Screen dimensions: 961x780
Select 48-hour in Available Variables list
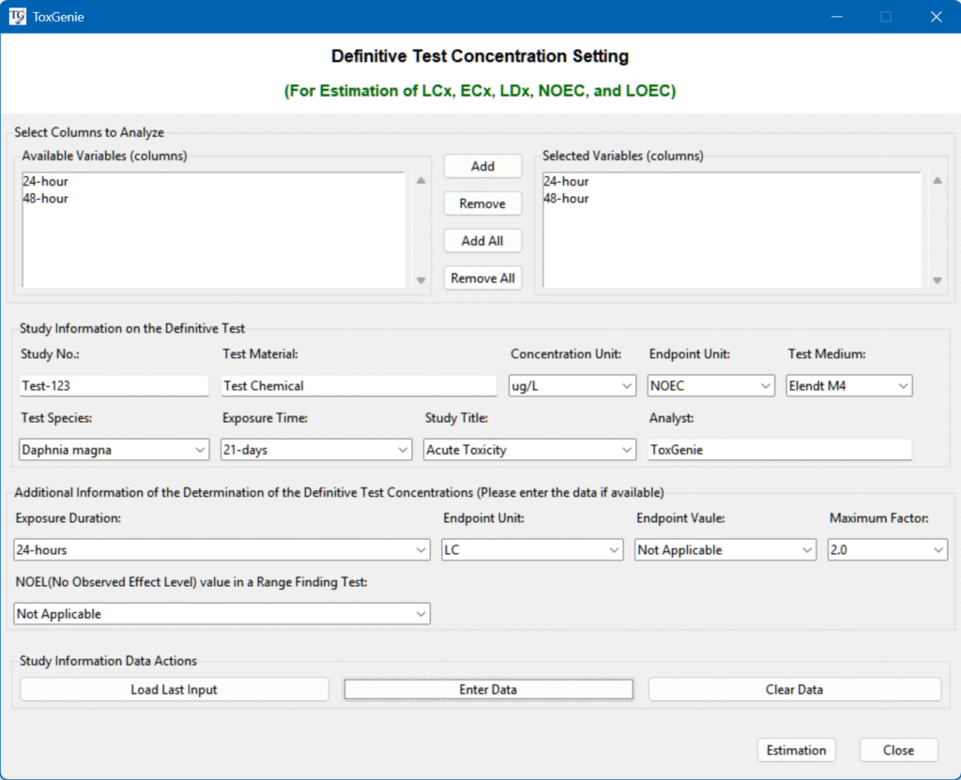[46, 199]
